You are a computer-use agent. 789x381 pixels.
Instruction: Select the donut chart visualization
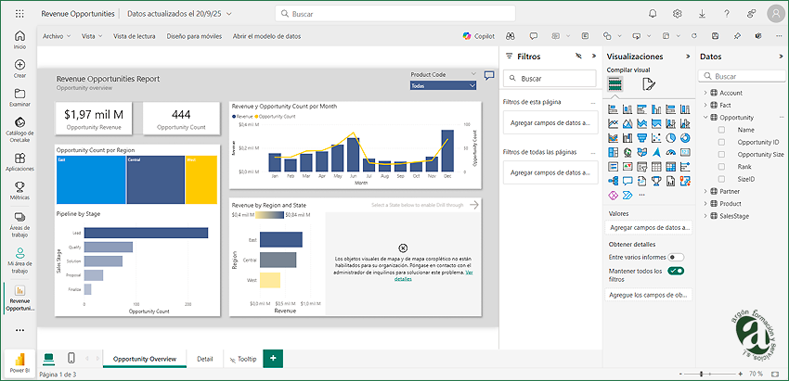685,138
